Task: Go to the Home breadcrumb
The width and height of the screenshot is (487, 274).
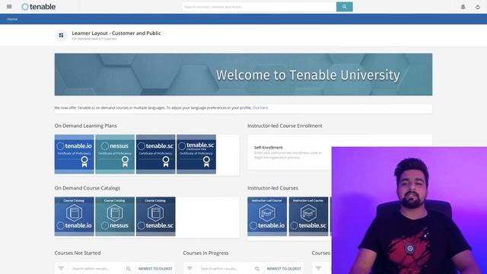Action: [12, 19]
